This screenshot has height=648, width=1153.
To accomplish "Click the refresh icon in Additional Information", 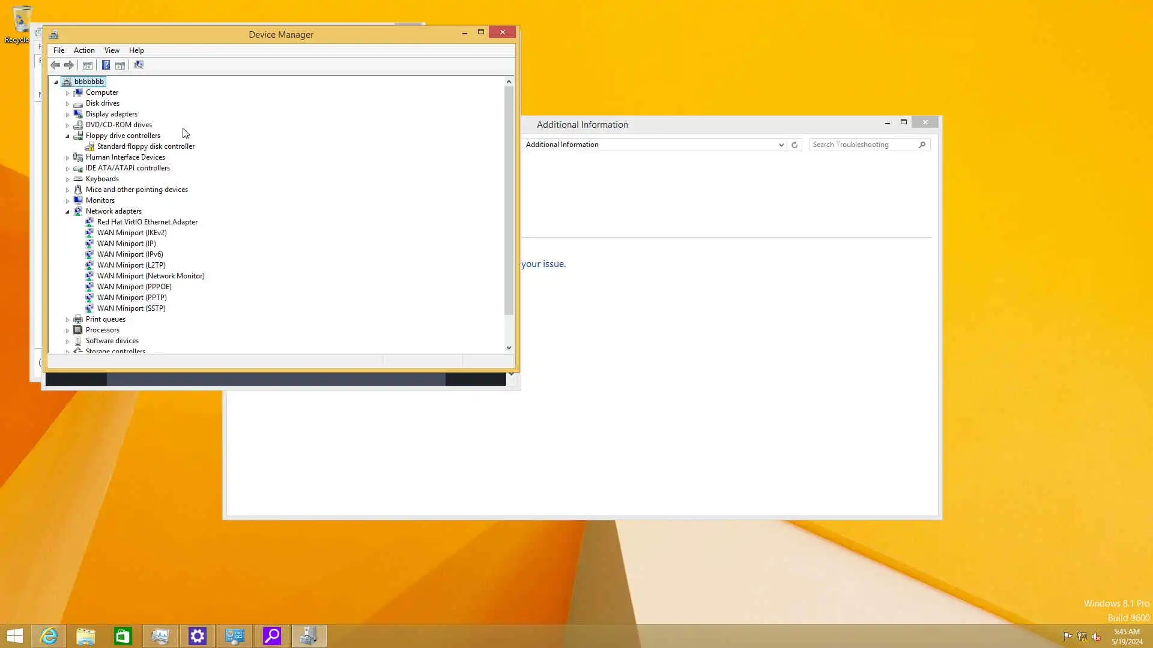I will (794, 145).
